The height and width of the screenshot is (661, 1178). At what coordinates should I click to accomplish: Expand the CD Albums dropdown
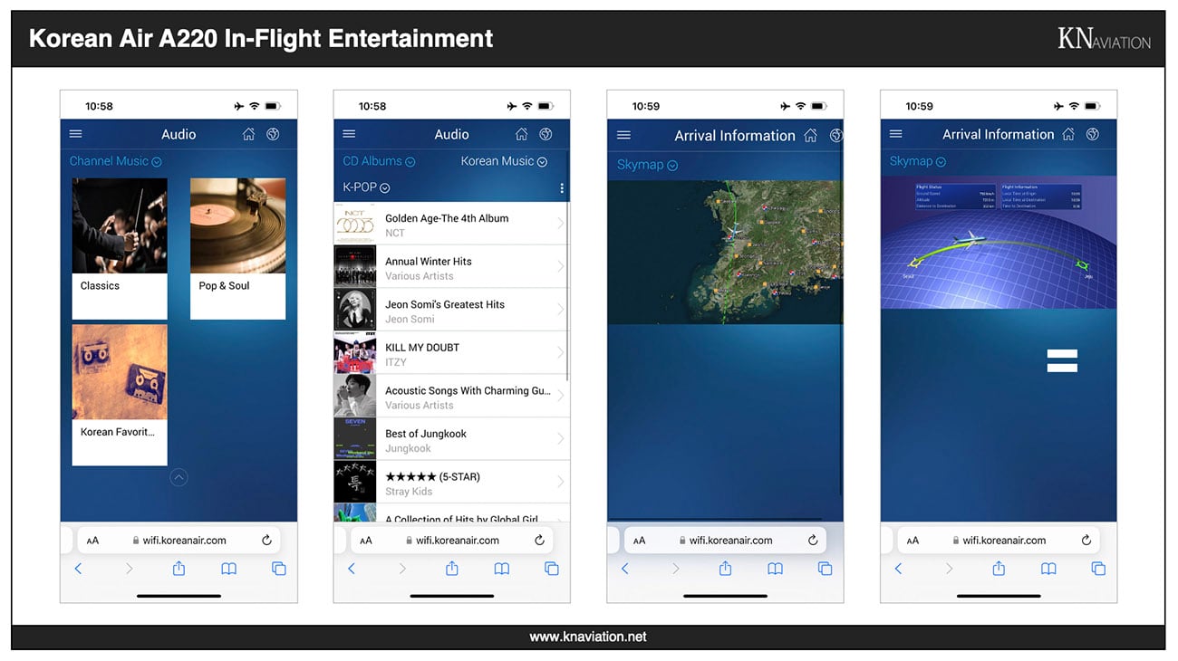tap(379, 161)
